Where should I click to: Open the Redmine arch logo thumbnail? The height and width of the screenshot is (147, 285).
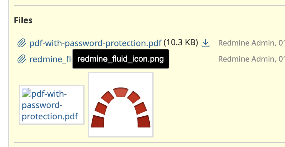tap(121, 105)
